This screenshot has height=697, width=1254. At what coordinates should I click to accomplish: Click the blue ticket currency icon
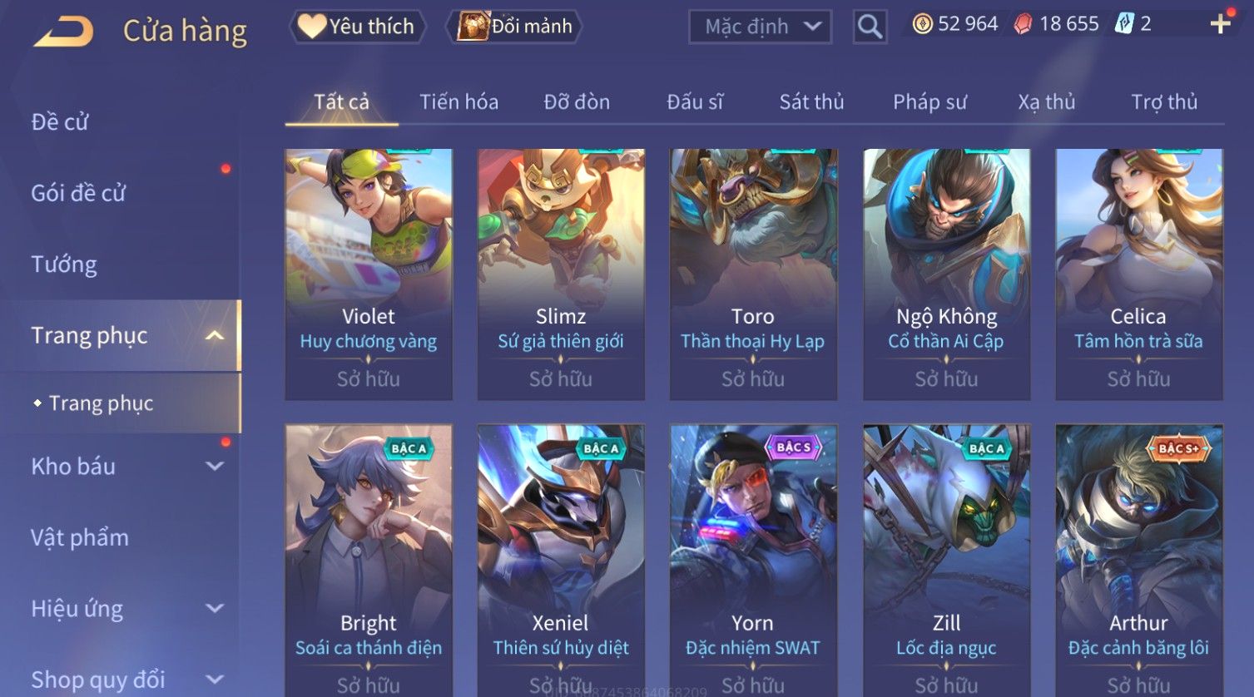1124,24
